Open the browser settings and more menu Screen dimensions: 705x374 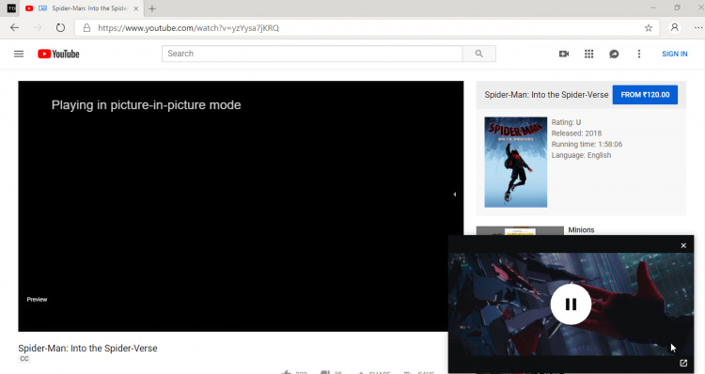697,28
